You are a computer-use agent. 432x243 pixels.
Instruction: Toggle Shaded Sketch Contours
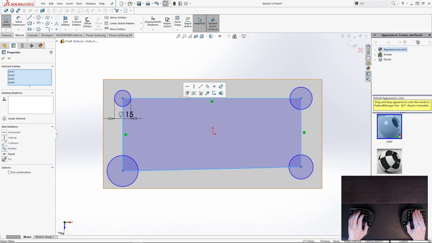coord(213,23)
